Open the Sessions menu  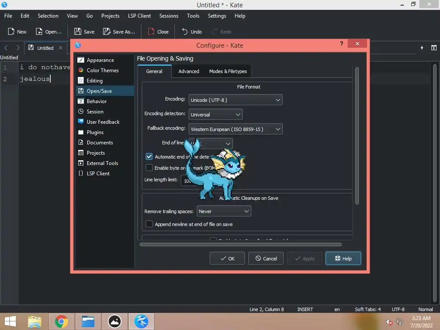click(x=168, y=16)
